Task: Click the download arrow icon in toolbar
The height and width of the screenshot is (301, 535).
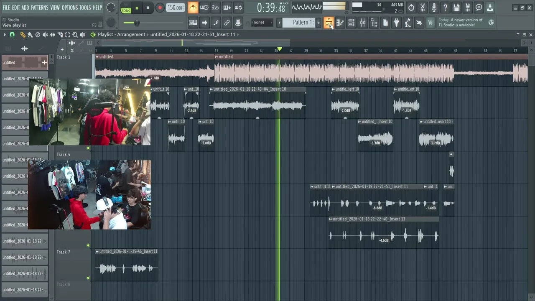Action: tap(490, 8)
